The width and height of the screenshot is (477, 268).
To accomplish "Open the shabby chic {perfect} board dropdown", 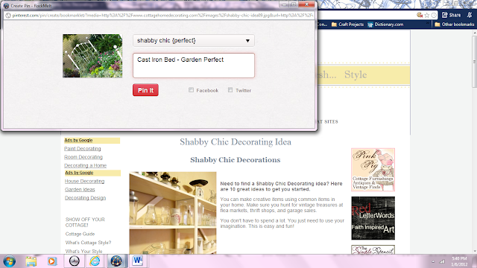I will tap(194, 40).
